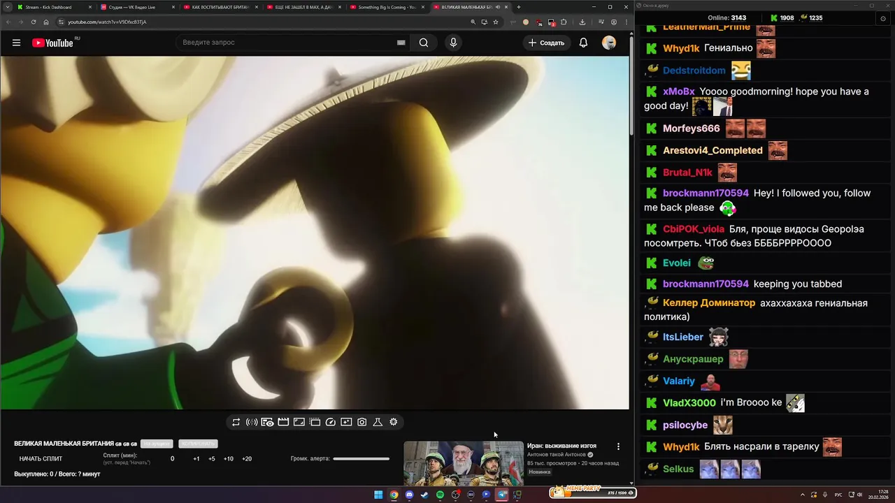Click the eye visibility icon in player toolbar
The width and height of the screenshot is (895, 503).
coord(267,422)
